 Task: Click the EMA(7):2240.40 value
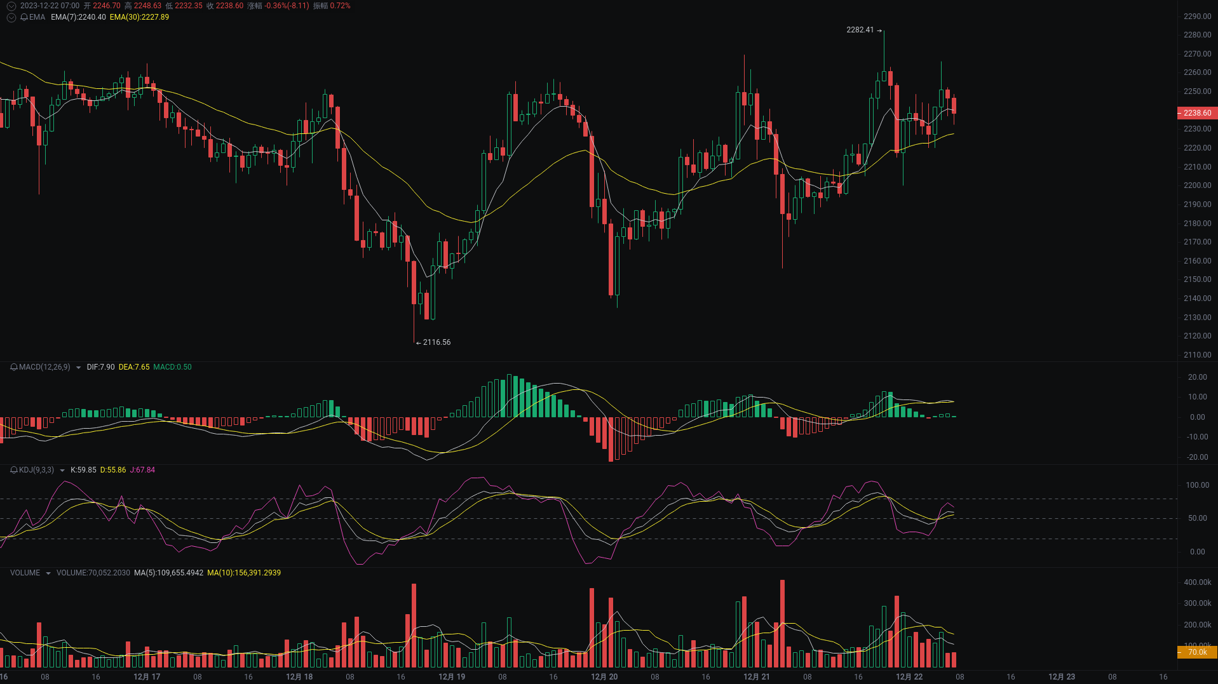(x=78, y=17)
